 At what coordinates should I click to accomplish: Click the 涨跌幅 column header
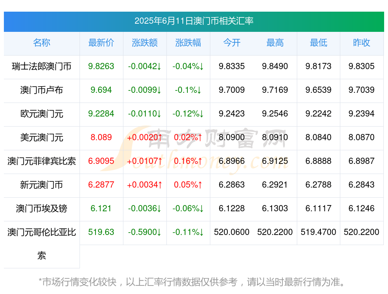(x=188, y=43)
